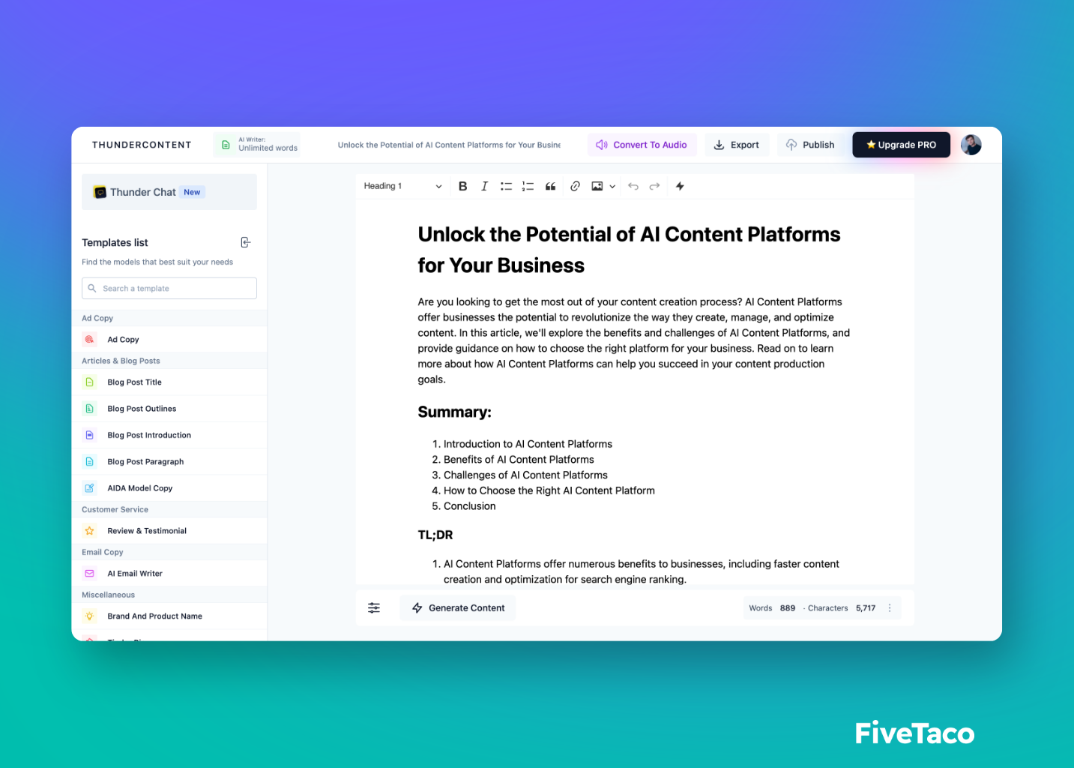Click the Review & Testimonial star icon
Image resolution: width=1074 pixels, height=768 pixels.
click(89, 531)
